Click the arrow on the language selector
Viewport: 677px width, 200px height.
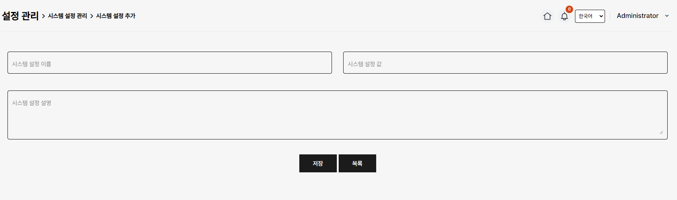(601, 16)
